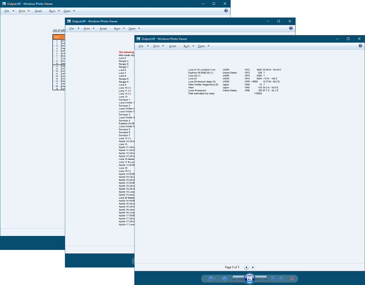Click the actual size / fit to window icon

[x=224, y=278]
